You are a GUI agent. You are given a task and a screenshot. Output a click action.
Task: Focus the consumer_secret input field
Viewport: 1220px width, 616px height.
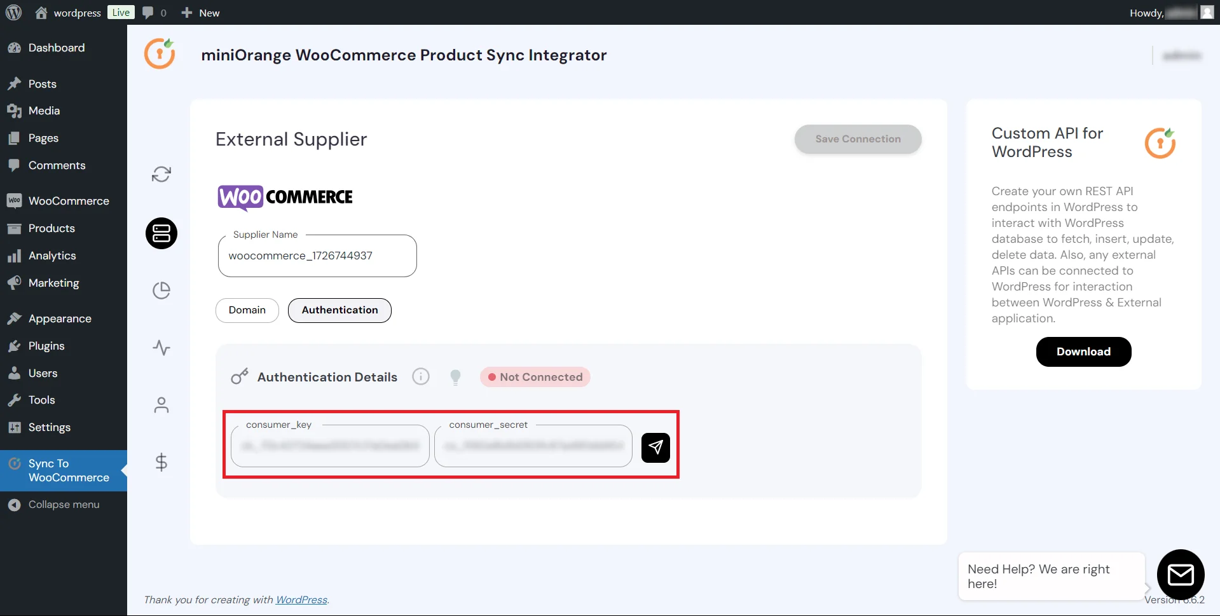(533, 446)
